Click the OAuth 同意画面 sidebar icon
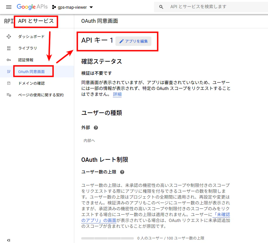 point(9,72)
